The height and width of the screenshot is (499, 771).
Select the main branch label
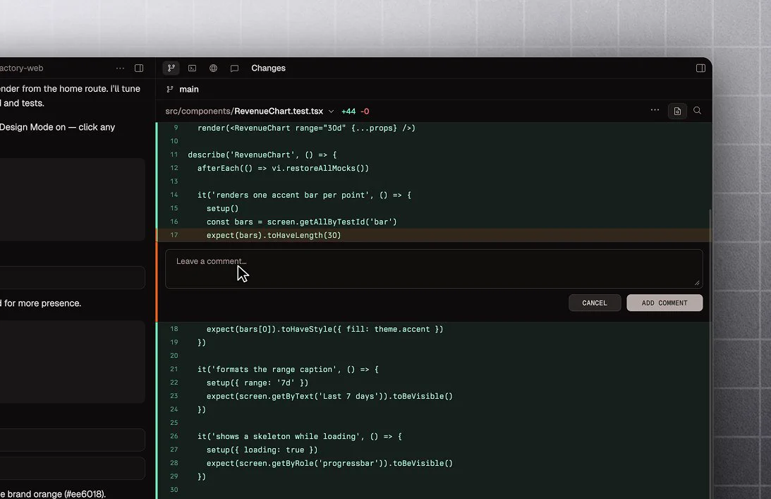coord(189,89)
